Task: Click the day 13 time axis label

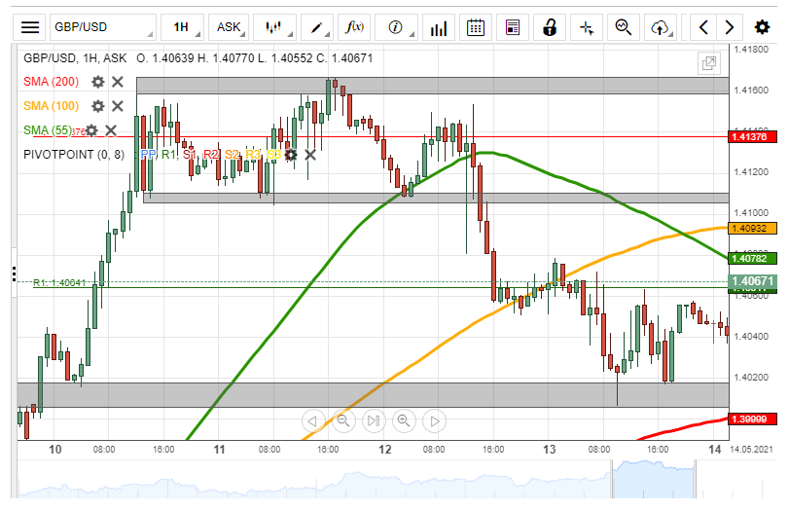Action: 550,449
